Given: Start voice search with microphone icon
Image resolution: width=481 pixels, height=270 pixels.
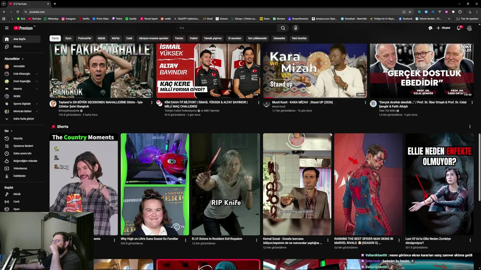Looking at the screenshot, I should point(295,28).
